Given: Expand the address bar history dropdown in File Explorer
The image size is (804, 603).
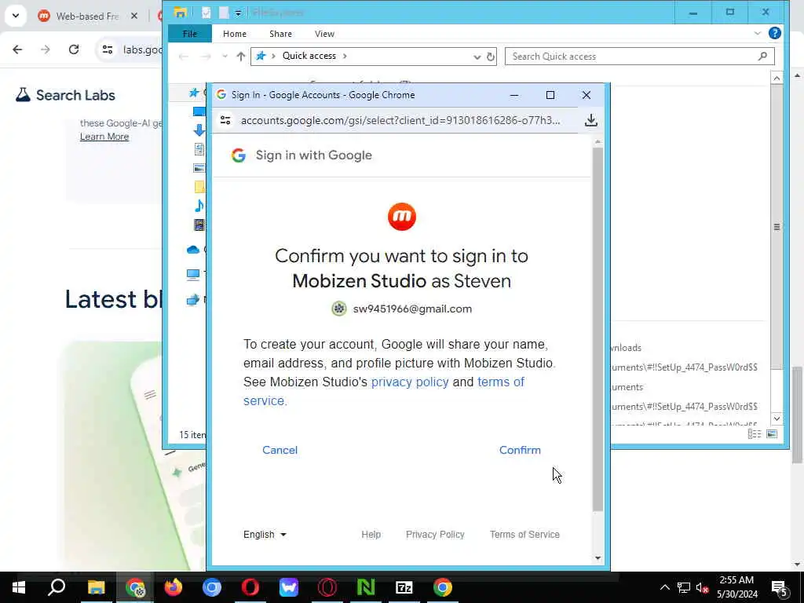Looking at the screenshot, I should (477, 57).
